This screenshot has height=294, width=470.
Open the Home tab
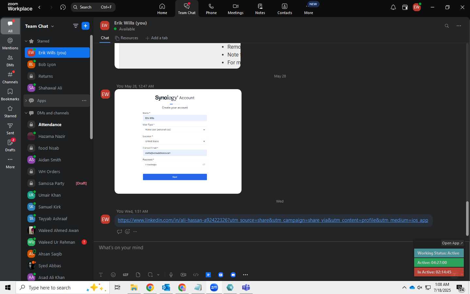click(x=162, y=9)
